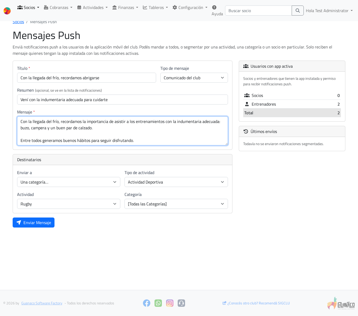Click the Total row in users table
Image resolution: width=358 pixels, height=316 pixels.
[292, 113]
